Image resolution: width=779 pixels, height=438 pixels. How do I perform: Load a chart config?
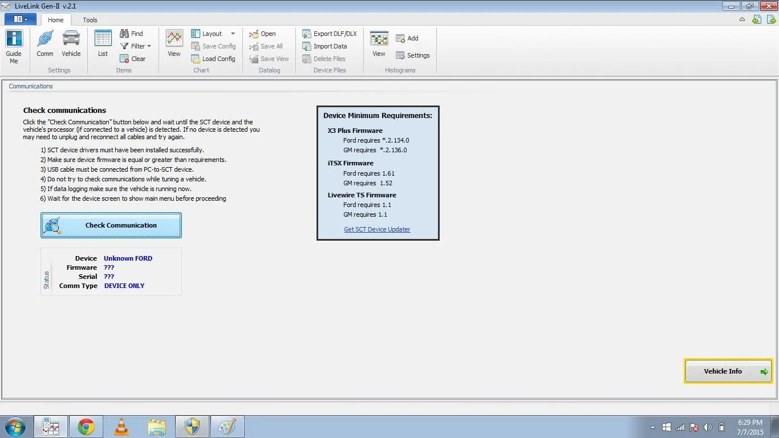click(x=213, y=59)
